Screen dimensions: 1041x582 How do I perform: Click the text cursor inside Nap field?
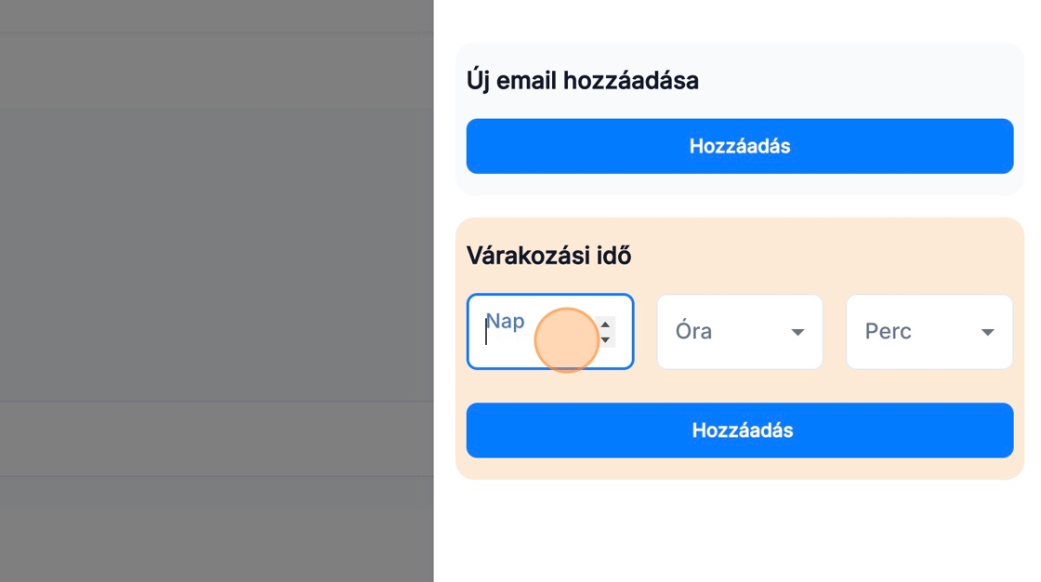click(486, 331)
